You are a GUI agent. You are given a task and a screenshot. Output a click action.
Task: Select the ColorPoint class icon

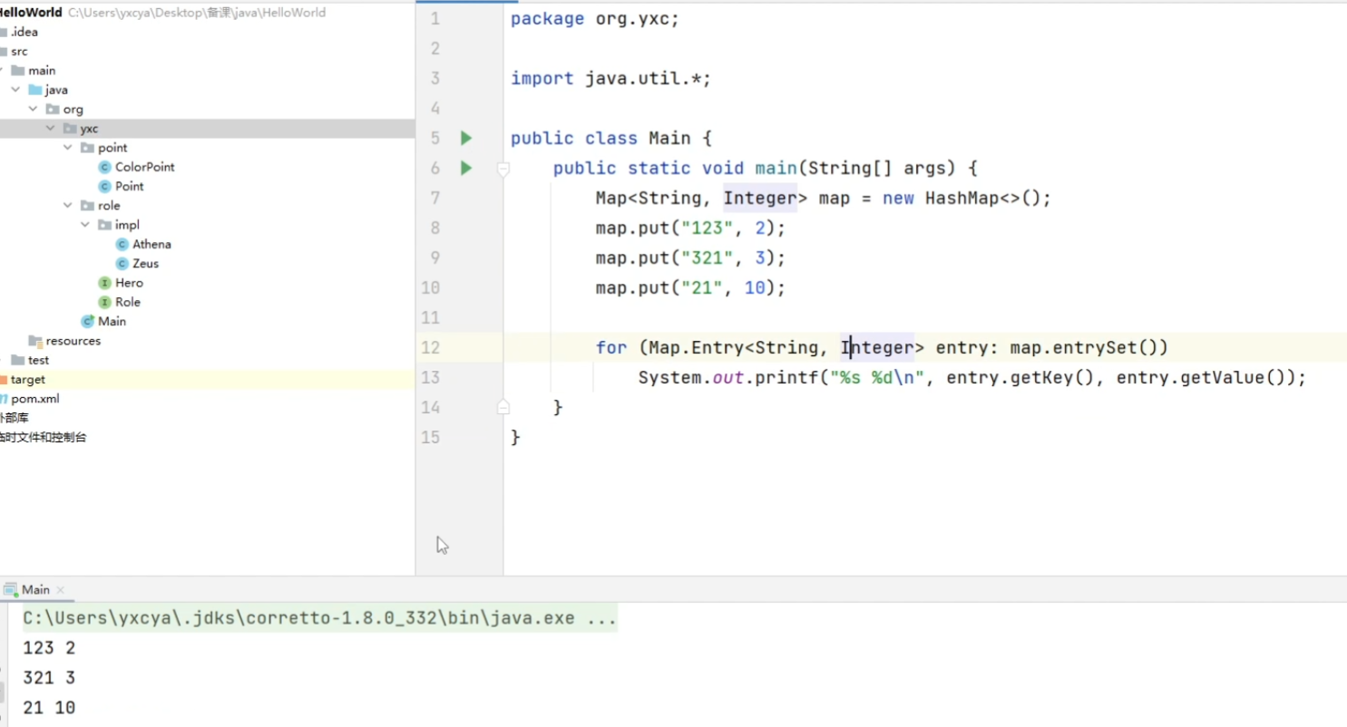point(105,167)
